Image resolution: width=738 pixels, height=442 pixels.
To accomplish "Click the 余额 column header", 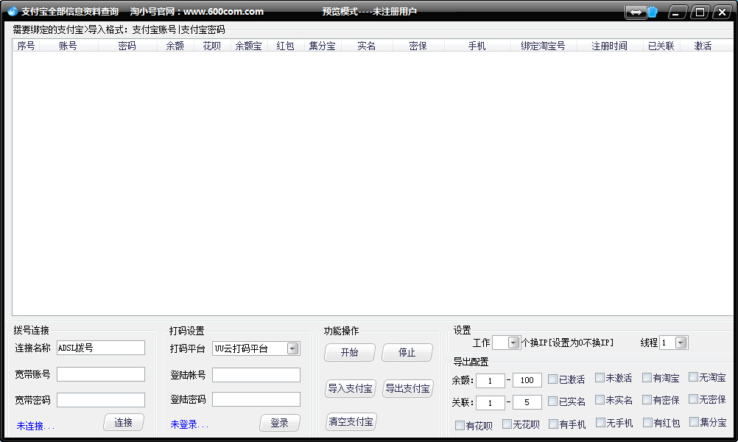I will pos(175,46).
